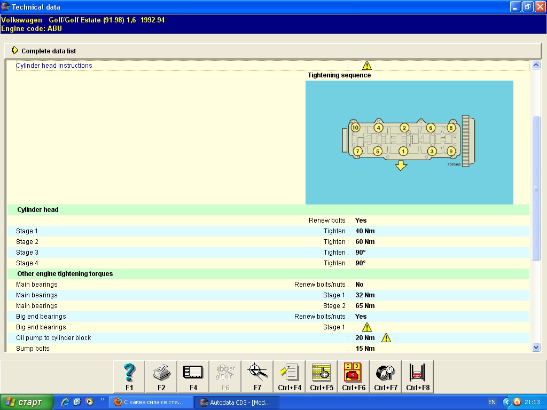Image resolution: width=547 pixels, height=410 pixels.
Task: Click warning icon next to 20 Nm oil pump
Action: (386, 338)
